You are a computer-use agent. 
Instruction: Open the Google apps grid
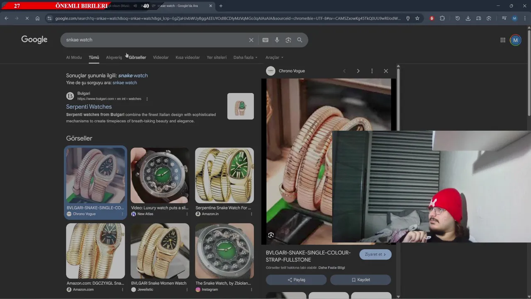point(503,40)
